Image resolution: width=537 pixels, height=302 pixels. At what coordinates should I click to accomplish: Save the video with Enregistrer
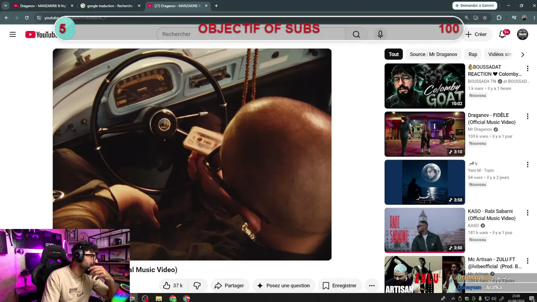[x=339, y=286]
